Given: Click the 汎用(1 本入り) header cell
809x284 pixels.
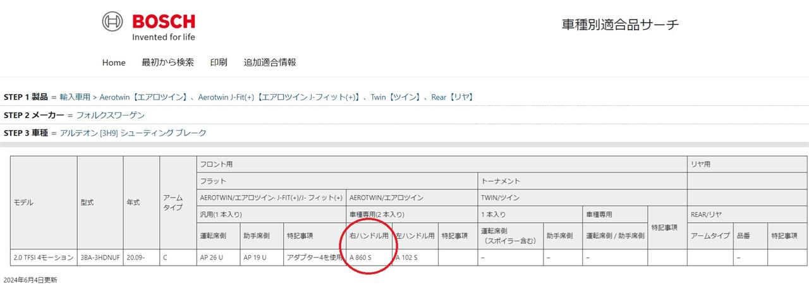Looking at the screenshot, I should (x=271, y=215).
